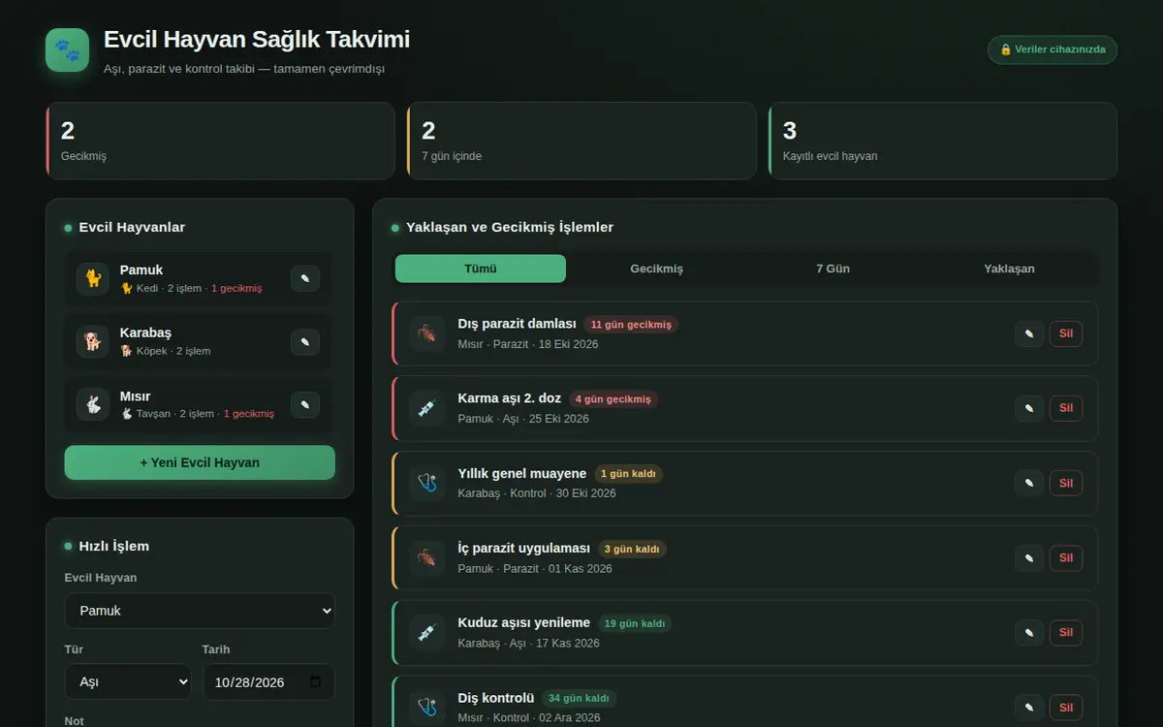The height and width of the screenshot is (727, 1163).
Task: Click stethoscope icon for Yıllık genel muayene
Action: pyautogui.click(x=426, y=483)
